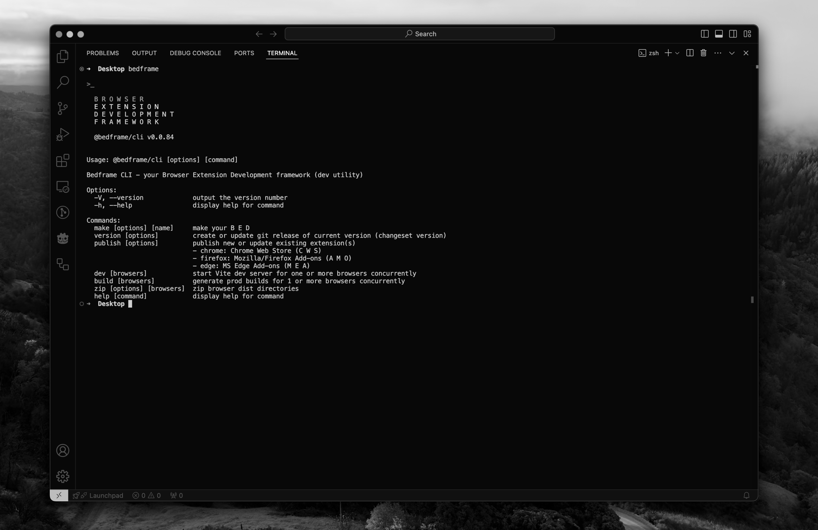Viewport: 818px width, 530px height.
Task: Click the zsh terminal shell label
Action: coord(649,53)
